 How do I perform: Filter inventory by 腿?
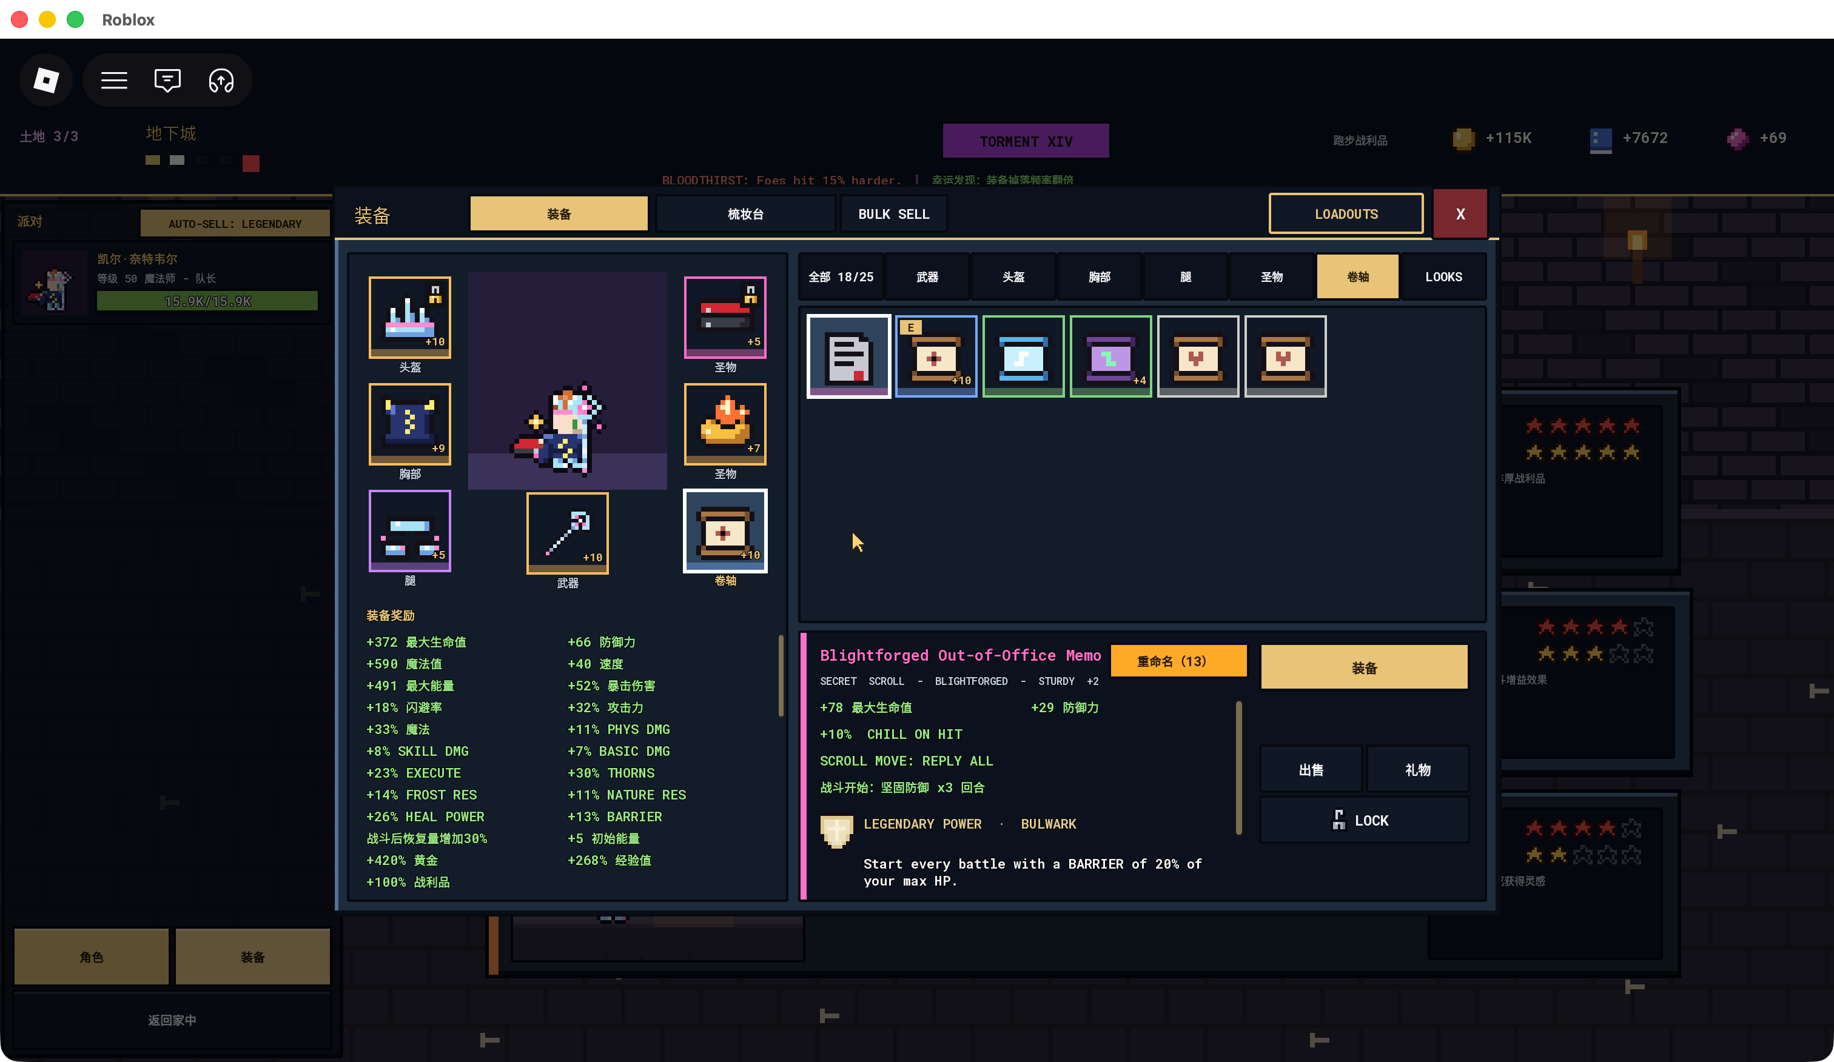pos(1186,276)
